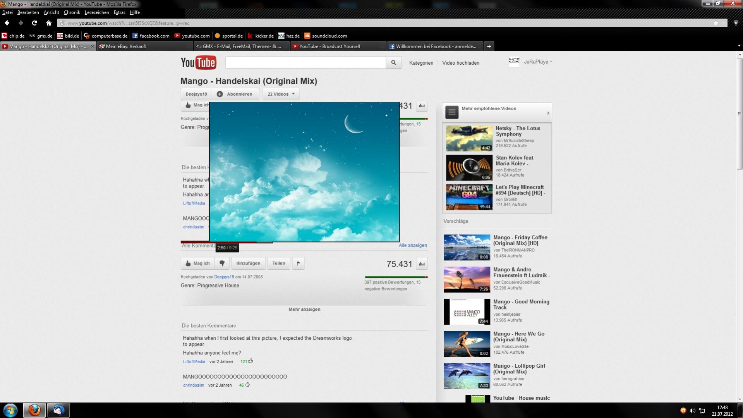
Task: Click the Firefox forward arrow
Action: point(21,23)
